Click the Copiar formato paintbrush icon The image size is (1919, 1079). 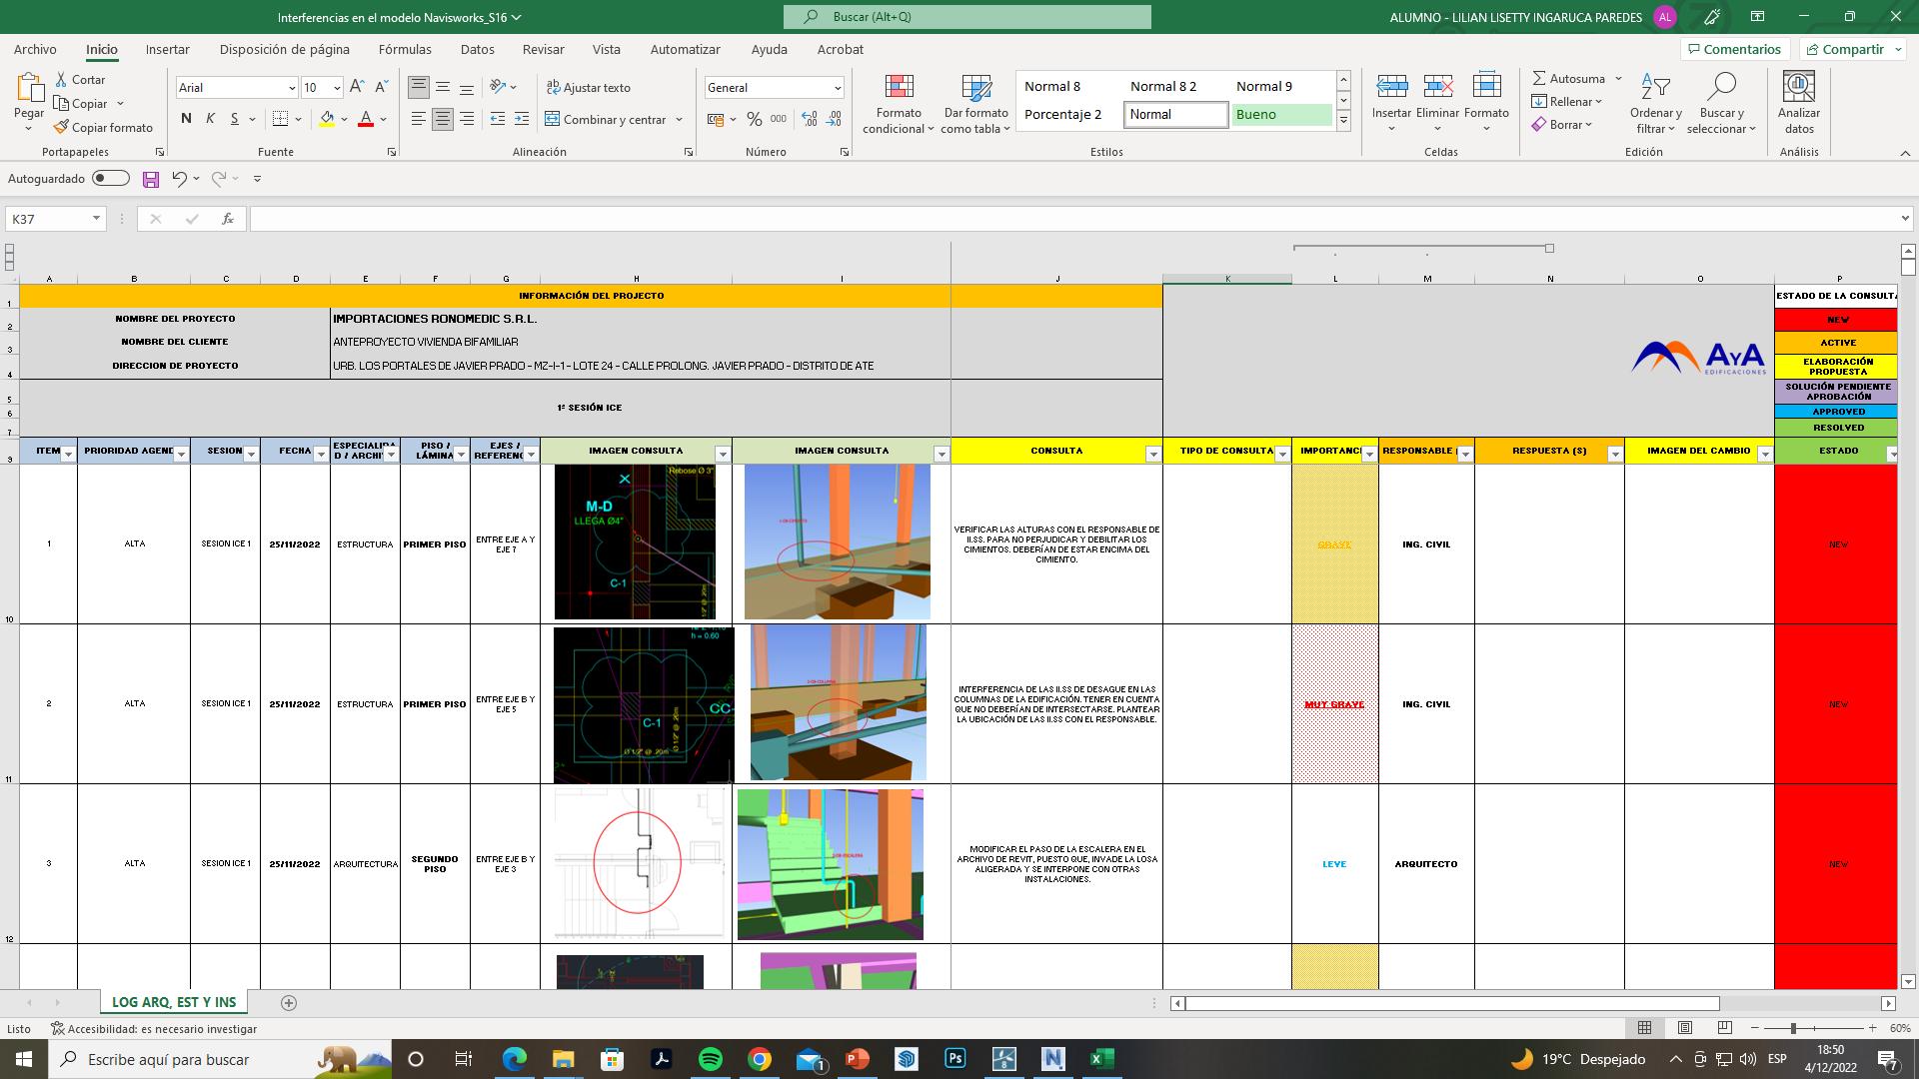62,127
